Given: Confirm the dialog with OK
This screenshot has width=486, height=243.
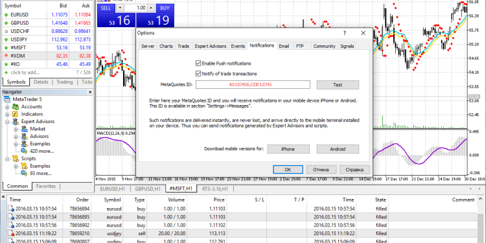Looking at the screenshot, I should tap(288, 170).
